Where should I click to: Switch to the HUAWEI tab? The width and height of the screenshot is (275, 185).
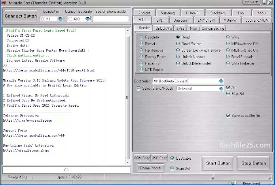pos(193,13)
